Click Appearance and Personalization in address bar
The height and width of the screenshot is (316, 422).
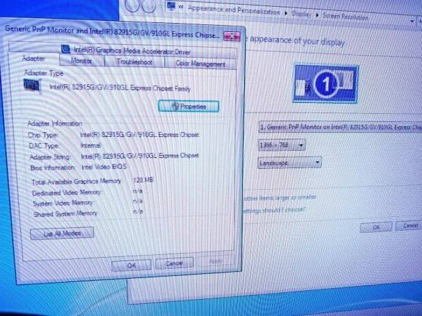233,10
